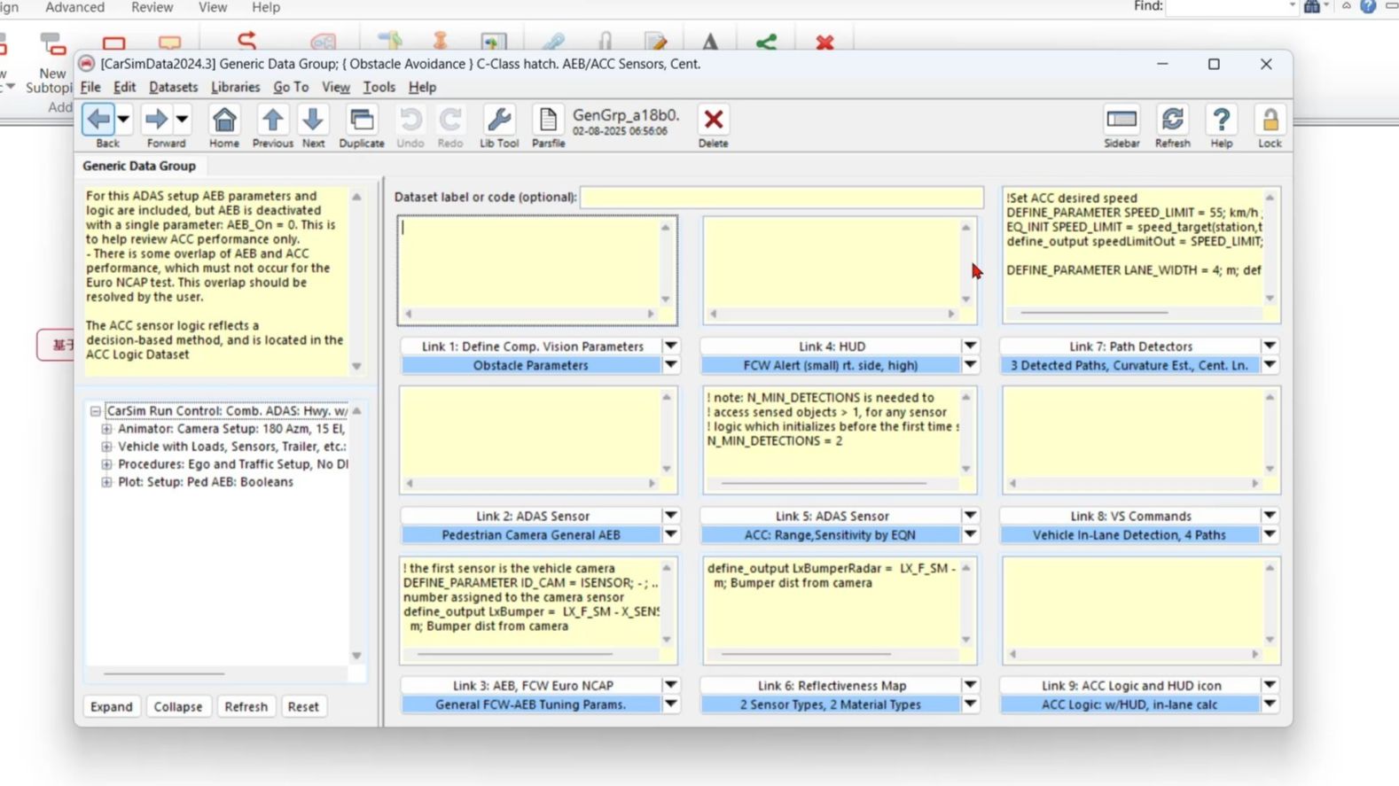Open the View menu in CarSim window

(x=336, y=87)
